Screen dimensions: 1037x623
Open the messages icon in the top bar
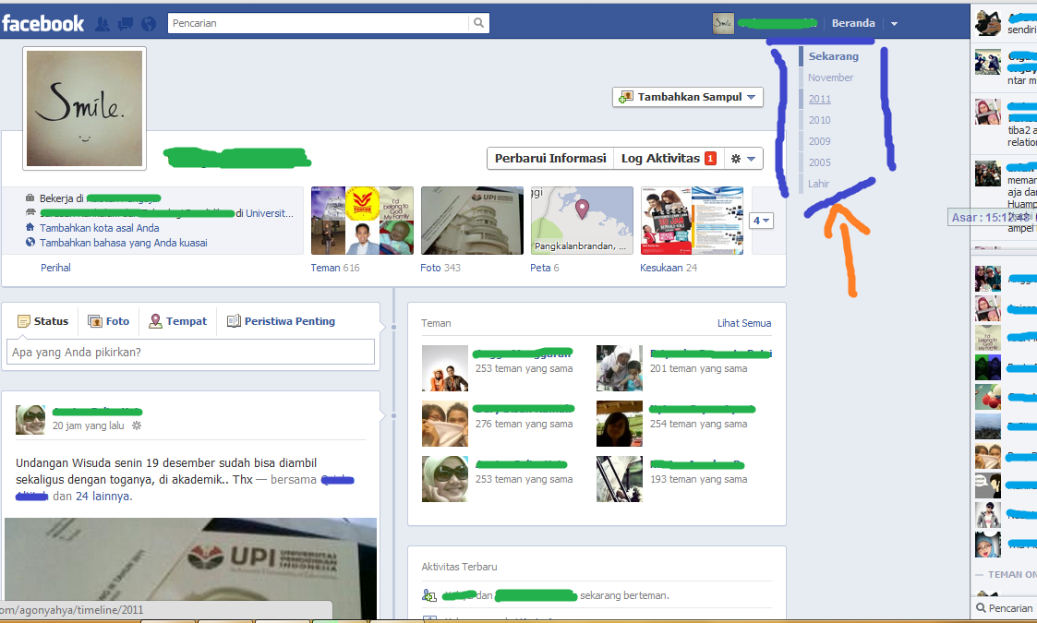point(126,23)
